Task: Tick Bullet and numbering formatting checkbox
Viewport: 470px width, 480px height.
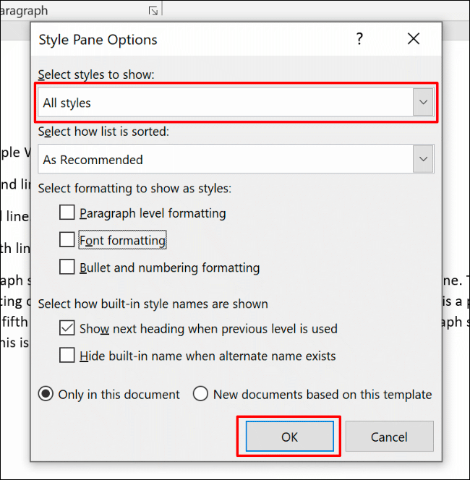Action: click(x=67, y=267)
